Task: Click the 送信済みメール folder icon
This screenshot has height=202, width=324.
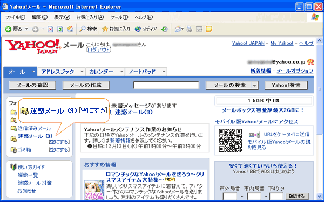Action: (x=13, y=128)
